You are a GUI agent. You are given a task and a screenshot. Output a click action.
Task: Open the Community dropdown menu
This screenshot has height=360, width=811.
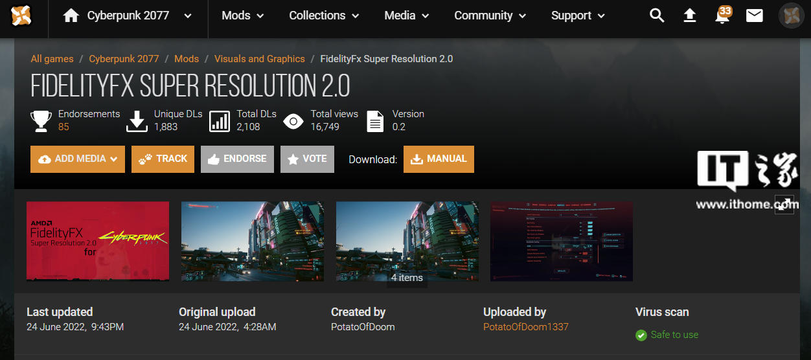click(490, 16)
